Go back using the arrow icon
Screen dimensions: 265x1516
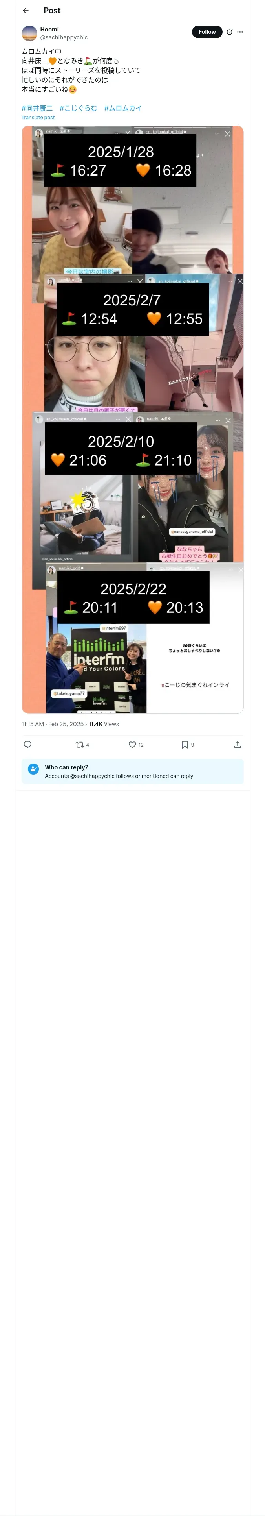[26, 11]
